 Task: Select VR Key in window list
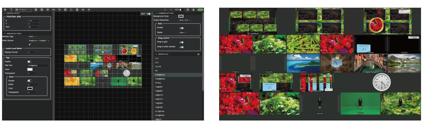coord(178,83)
